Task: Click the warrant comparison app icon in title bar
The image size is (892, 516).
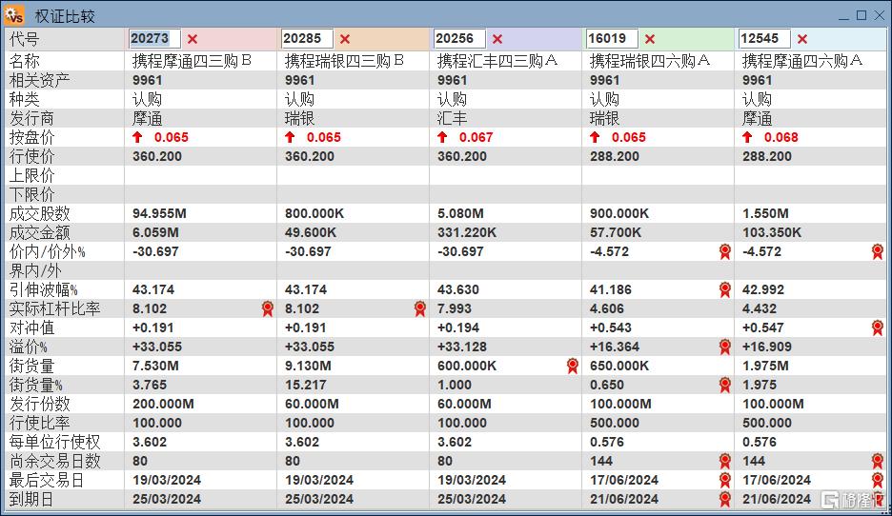Action: [x=13, y=15]
